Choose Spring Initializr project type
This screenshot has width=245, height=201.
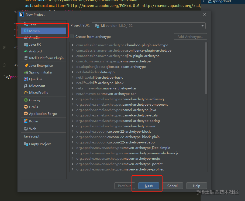[44, 72]
